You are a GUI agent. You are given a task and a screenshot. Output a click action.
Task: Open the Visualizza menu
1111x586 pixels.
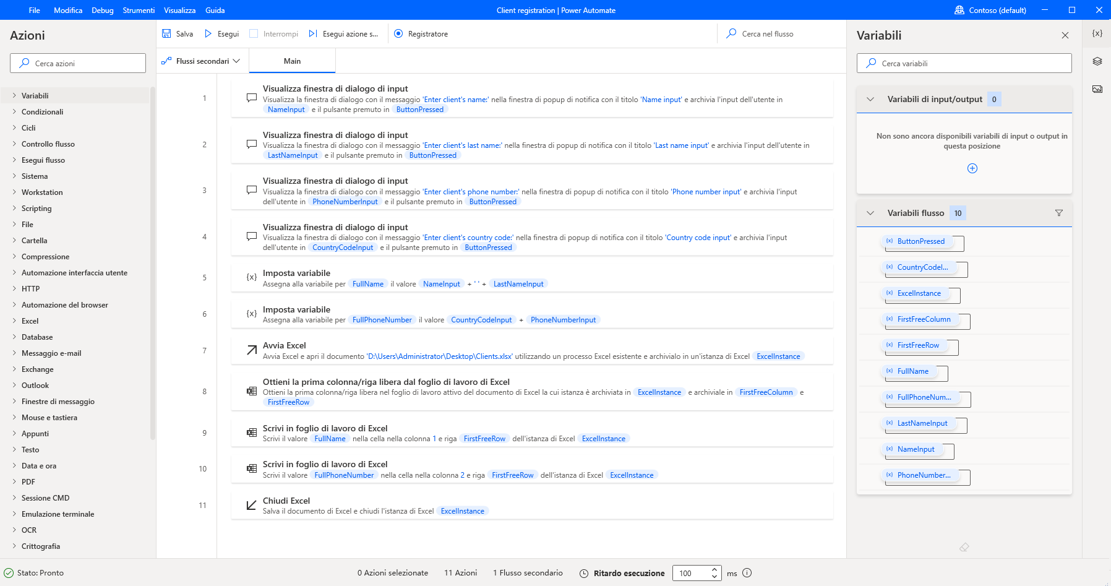tap(180, 10)
